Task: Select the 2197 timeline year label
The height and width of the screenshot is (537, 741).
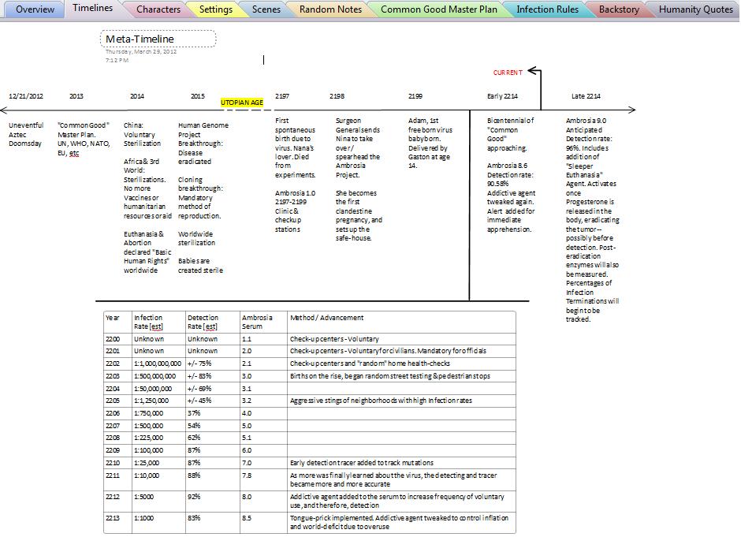Action: [x=281, y=96]
